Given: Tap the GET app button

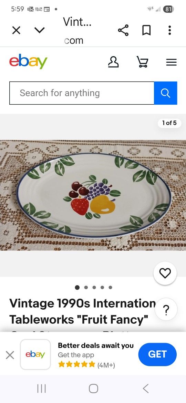Looking at the screenshot, I should [x=157, y=354].
